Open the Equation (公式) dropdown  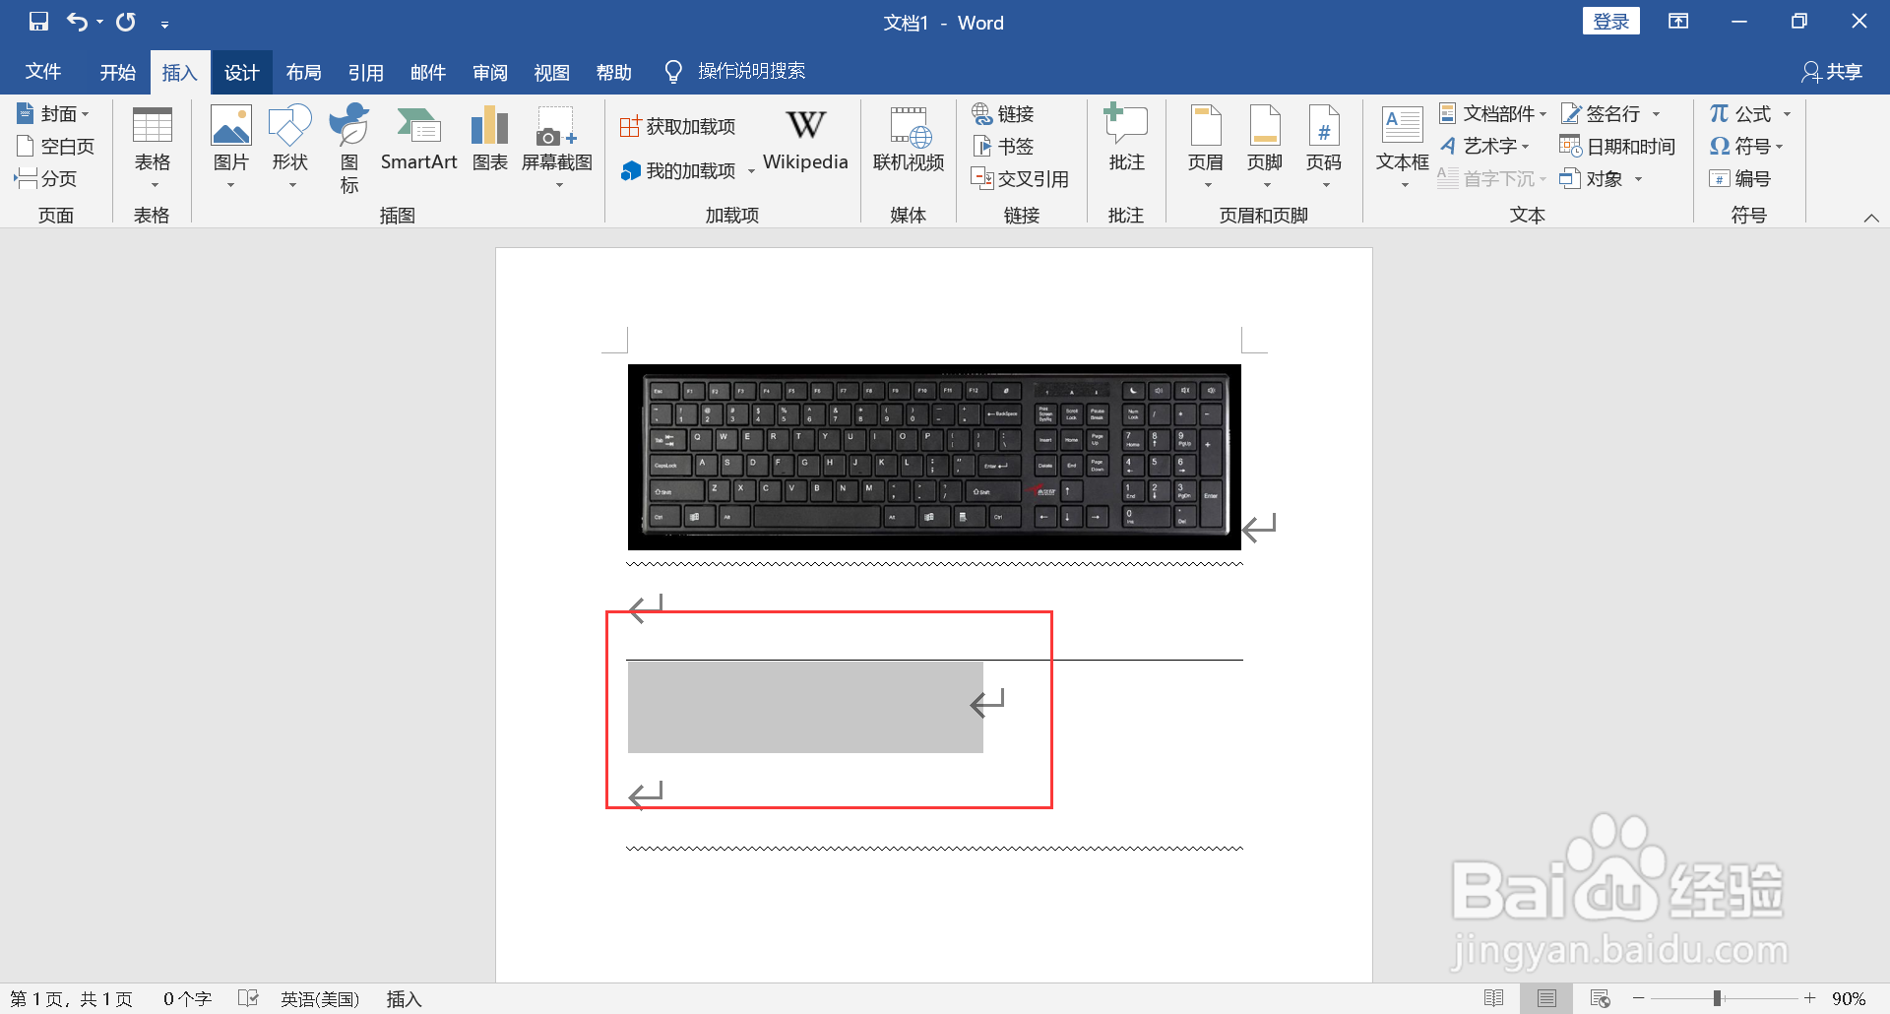[1750, 114]
